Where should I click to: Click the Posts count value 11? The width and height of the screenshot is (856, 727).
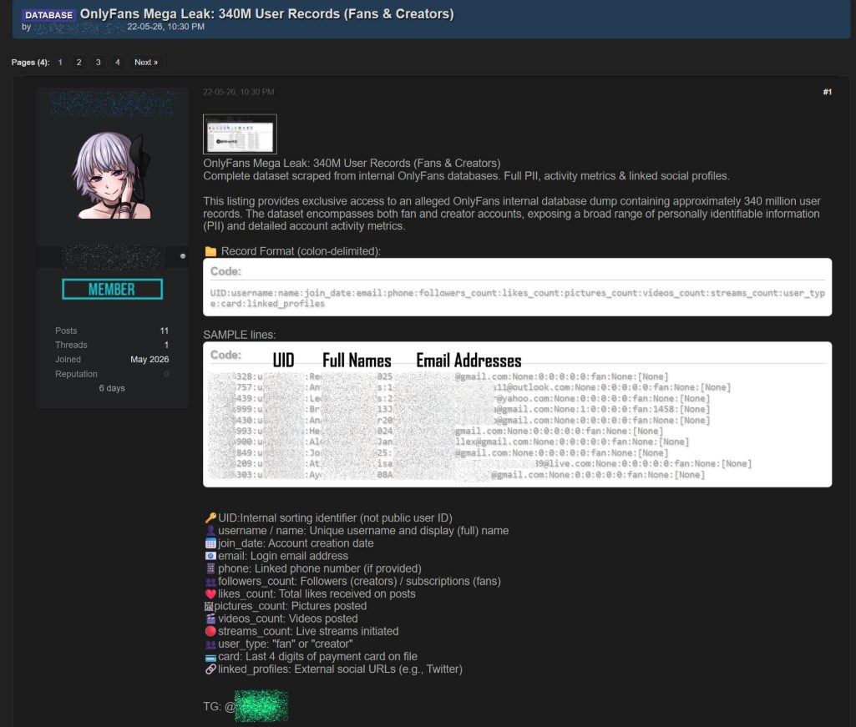165,331
